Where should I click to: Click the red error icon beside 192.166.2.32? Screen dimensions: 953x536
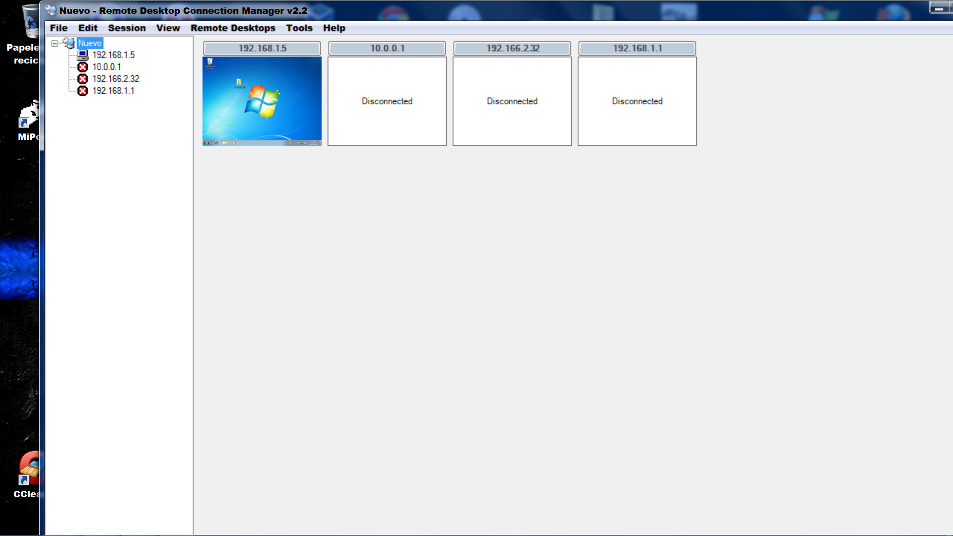(x=83, y=79)
